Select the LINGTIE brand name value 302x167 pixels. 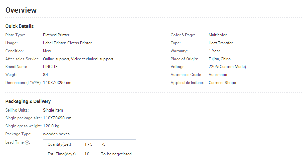[50, 67]
